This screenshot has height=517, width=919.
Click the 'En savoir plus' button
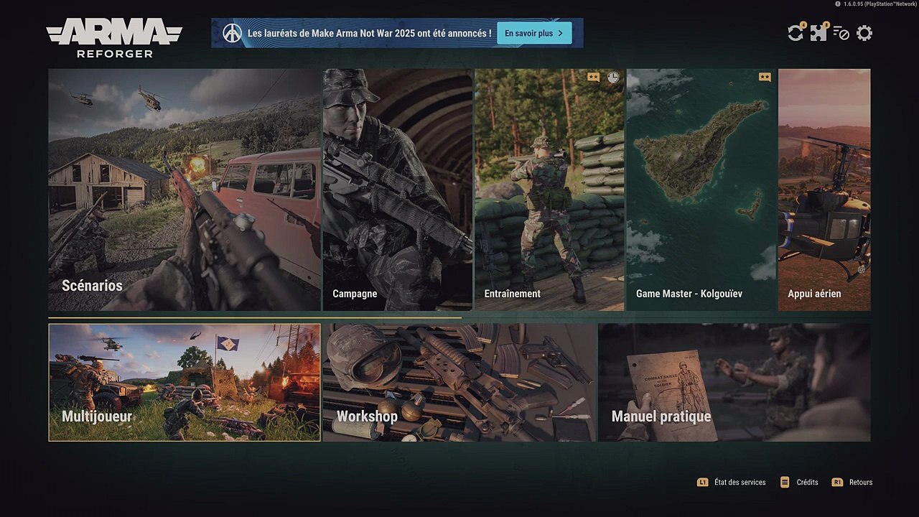click(x=534, y=33)
